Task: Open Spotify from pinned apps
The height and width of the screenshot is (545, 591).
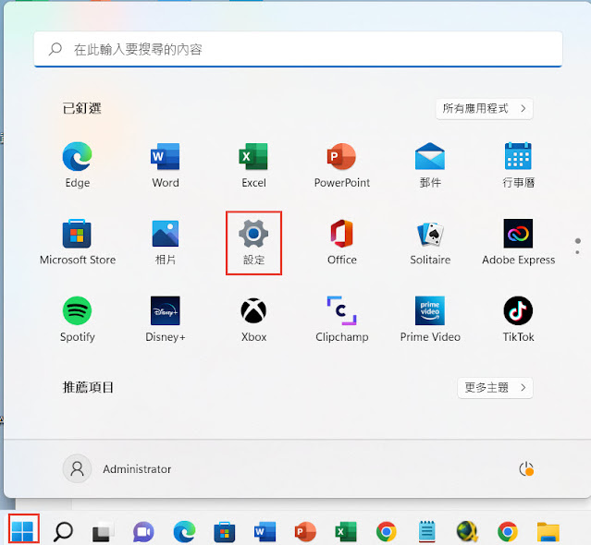Action: coord(78,320)
